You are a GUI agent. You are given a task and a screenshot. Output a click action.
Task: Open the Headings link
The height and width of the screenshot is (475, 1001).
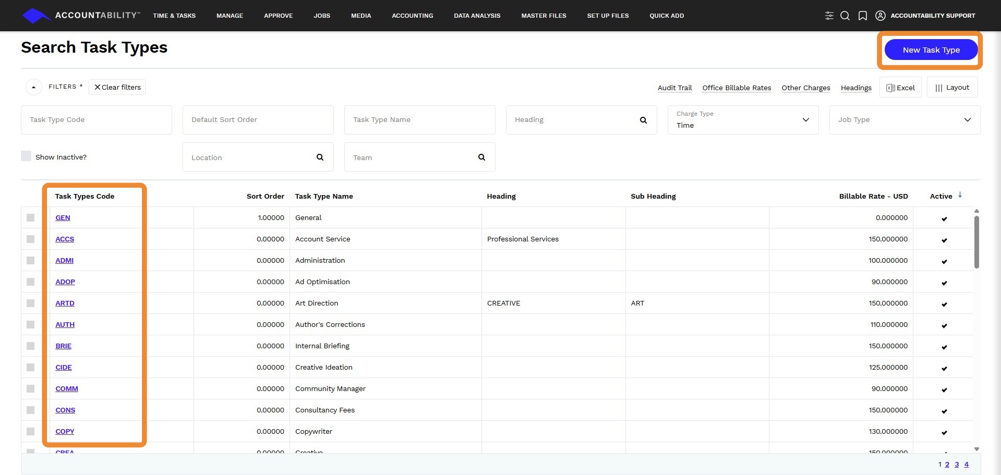coord(856,88)
